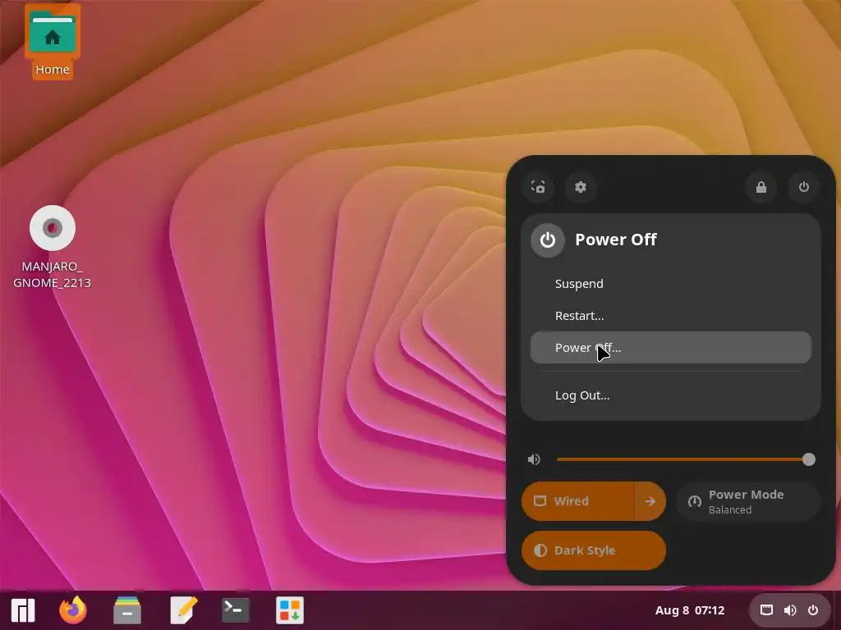This screenshot has width=841, height=630.
Task: Open Settings via the gear icon
Action: tap(581, 187)
